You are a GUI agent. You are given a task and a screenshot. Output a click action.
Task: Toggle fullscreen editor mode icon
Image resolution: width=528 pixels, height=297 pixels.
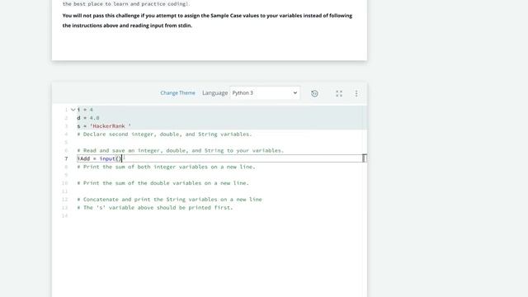point(339,93)
